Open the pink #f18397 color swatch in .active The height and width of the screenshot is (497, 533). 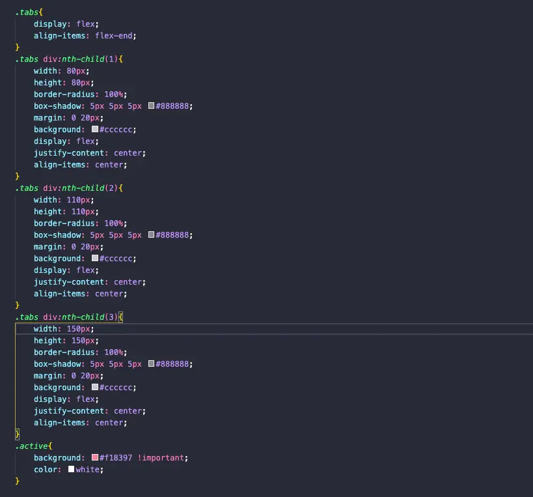pos(95,457)
